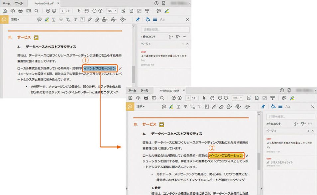Open the search magnifier in the top-left window

pos(37,11)
